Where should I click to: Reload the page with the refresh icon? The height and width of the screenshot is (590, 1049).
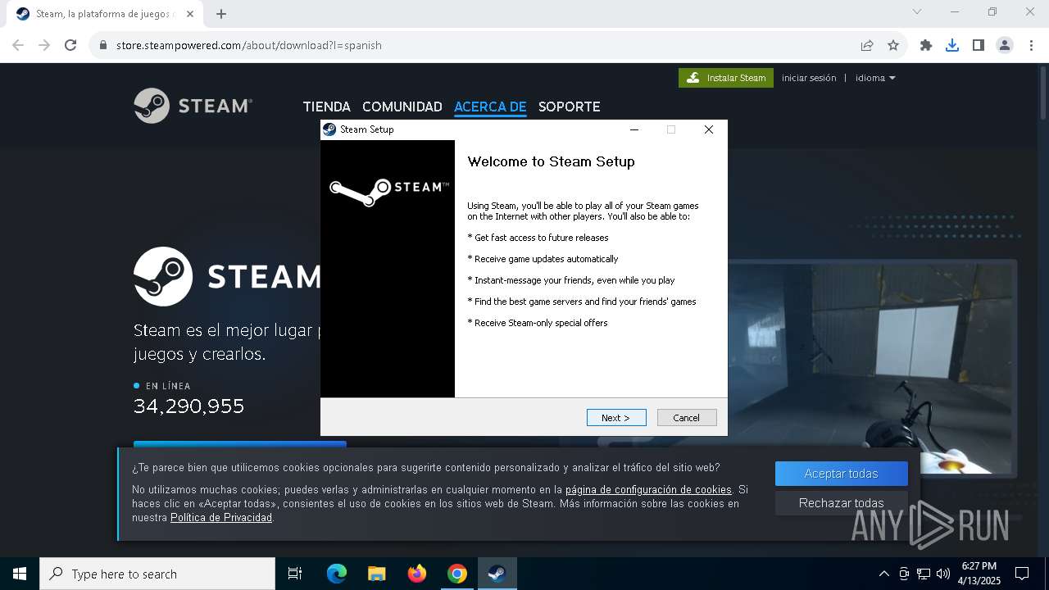pyautogui.click(x=70, y=45)
